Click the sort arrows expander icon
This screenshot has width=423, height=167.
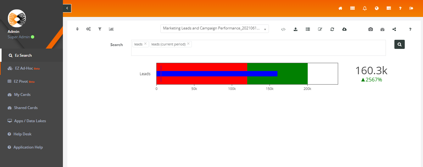pyautogui.click(x=77, y=29)
